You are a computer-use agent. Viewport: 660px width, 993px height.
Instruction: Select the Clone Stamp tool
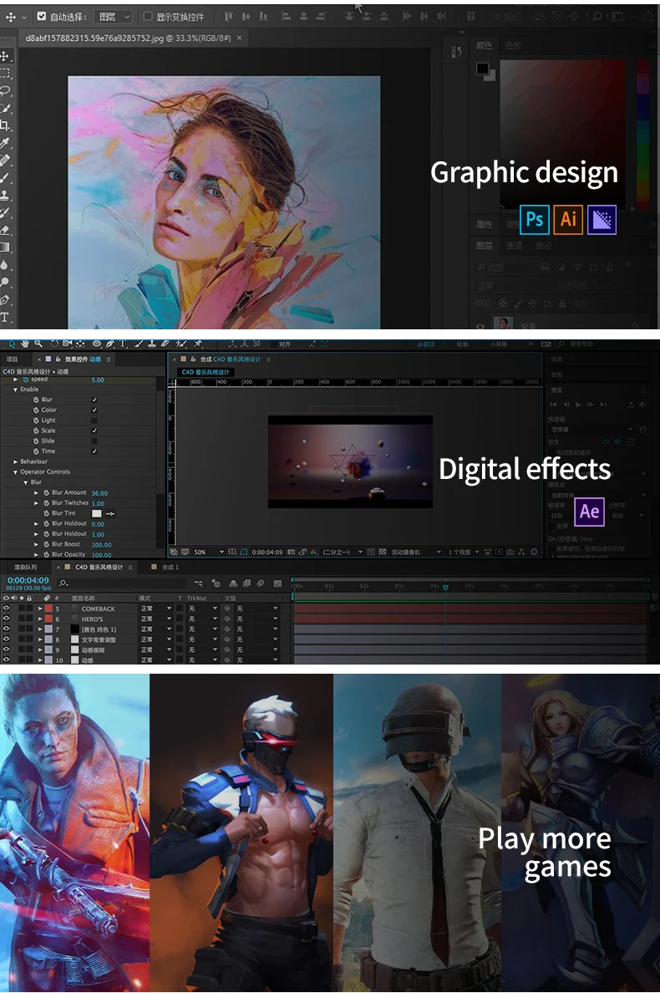[x=5, y=195]
